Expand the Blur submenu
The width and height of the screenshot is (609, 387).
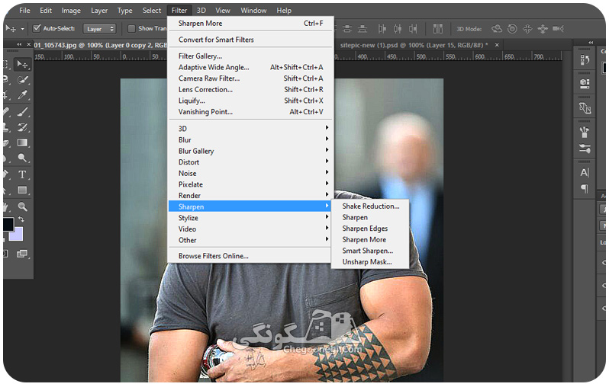pyautogui.click(x=250, y=140)
